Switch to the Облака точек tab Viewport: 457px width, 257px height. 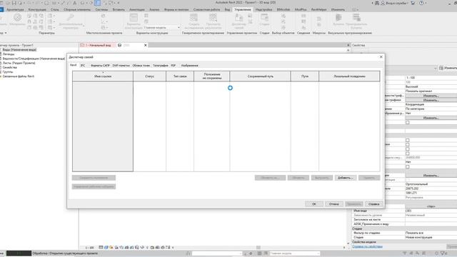pyautogui.click(x=141, y=66)
